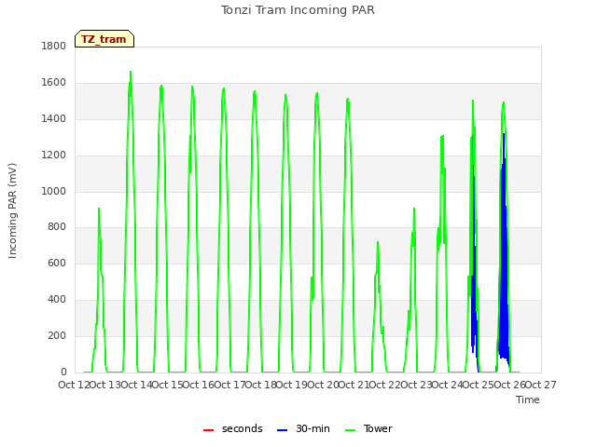597x447 pixels.
Task: Click the green Tower legend swatch
Action: [x=350, y=430]
